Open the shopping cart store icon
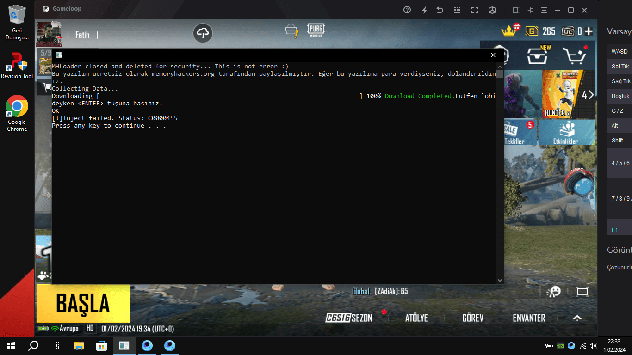 click(574, 55)
